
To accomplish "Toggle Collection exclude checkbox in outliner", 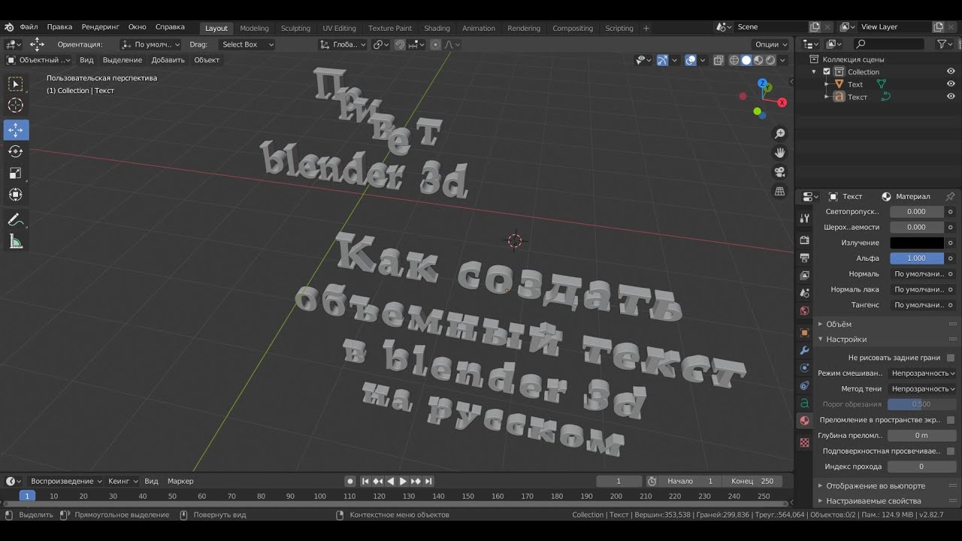I will (827, 71).
